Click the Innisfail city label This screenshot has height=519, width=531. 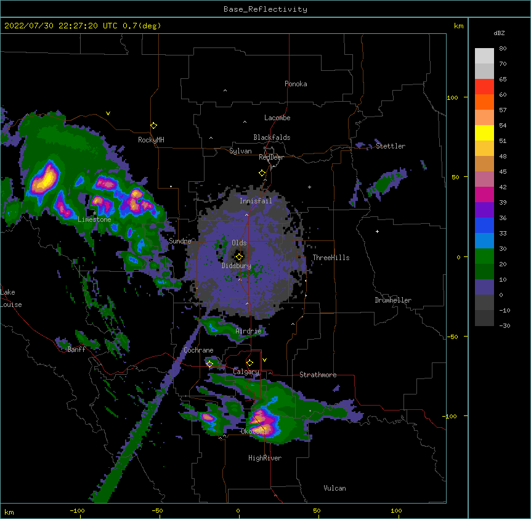[x=256, y=201]
